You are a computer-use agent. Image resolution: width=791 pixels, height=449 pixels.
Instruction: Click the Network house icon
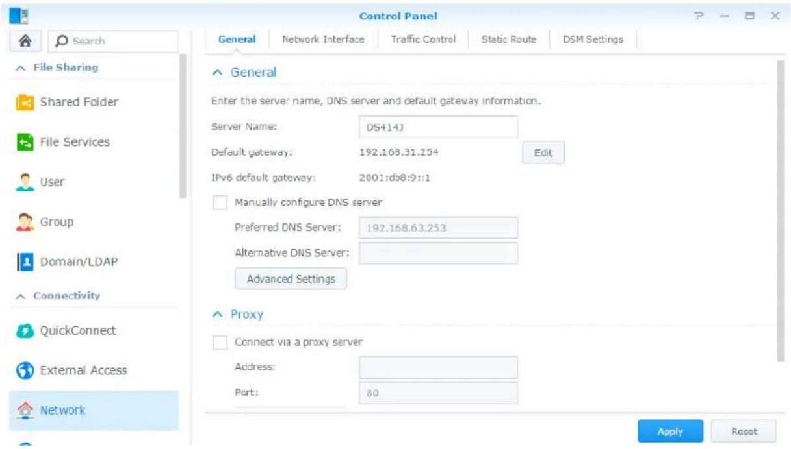(25, 410)
